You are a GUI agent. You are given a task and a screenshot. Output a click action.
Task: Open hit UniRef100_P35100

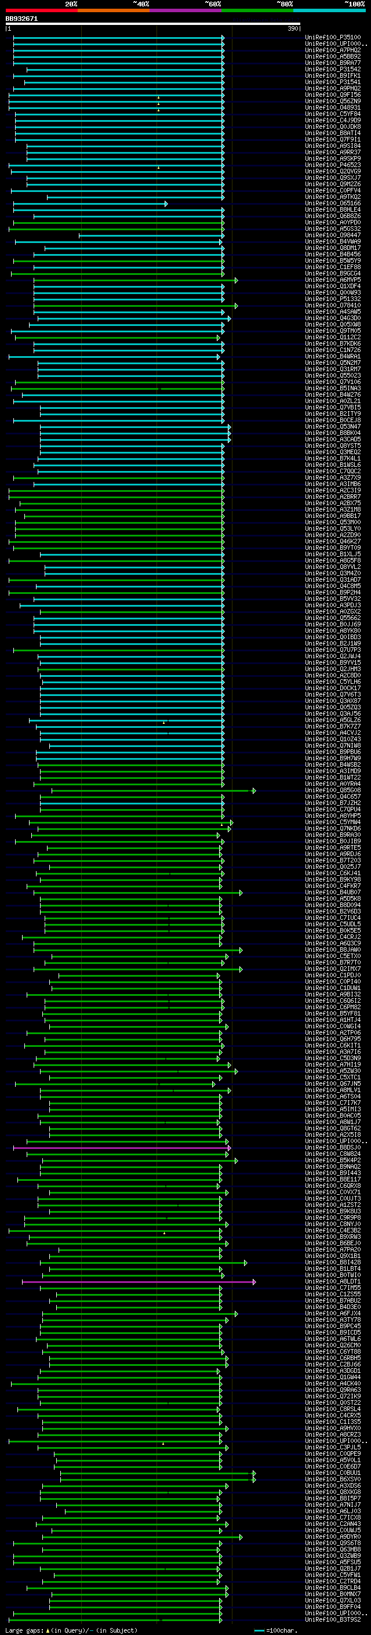click(x=333, y=38)
